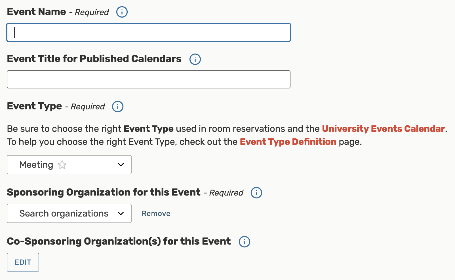Open info icon for Event Title for Published Calendars
455x280 pixels.
pyautogui.click(x=195, y=59)
